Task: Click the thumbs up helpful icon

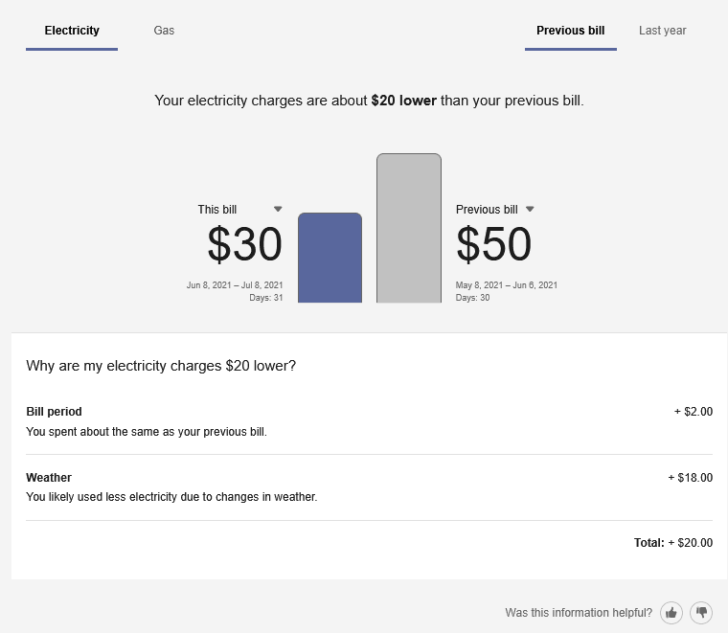Action: (671, 613)
